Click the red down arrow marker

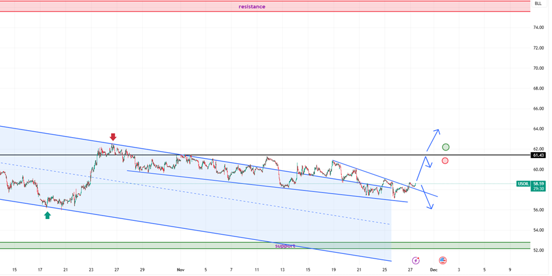click(x=113, y=137)
